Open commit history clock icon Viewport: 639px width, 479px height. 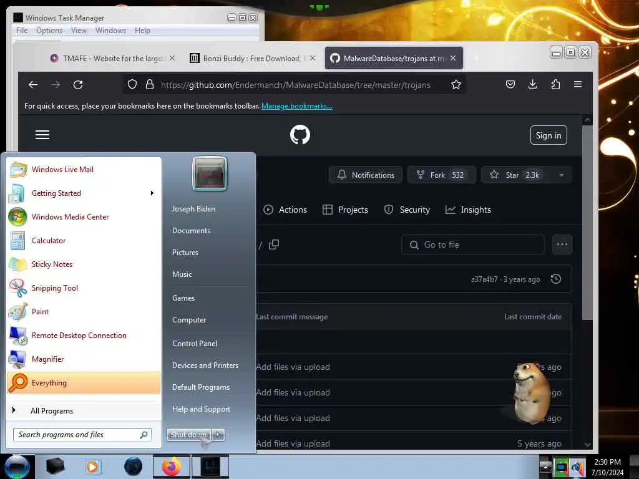pyautogui.click(x=556, y=279)
